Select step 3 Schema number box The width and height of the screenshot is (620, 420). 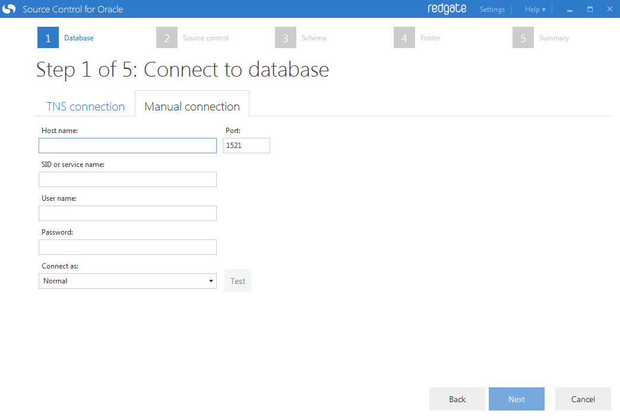pyautogui.click(x=286, y=37)
